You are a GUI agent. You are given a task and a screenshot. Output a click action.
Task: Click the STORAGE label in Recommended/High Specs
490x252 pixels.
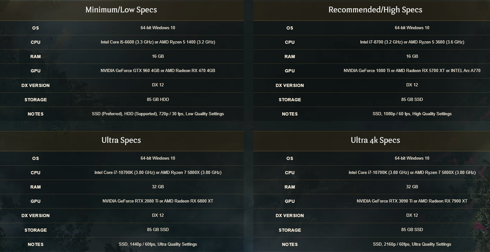[290, 100]
